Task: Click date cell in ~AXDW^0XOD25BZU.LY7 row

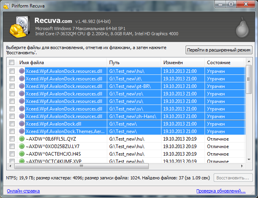Action: pyautogui.click(x=180, y=147)
